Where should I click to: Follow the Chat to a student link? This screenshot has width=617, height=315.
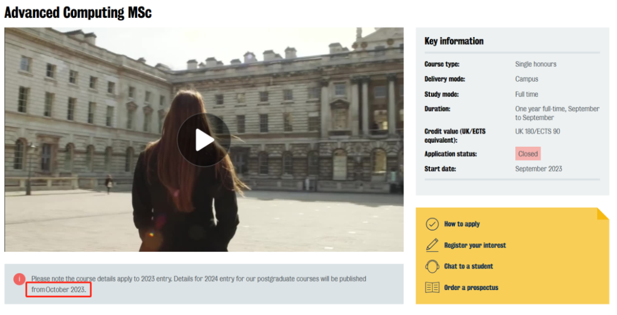coord(468,267)
